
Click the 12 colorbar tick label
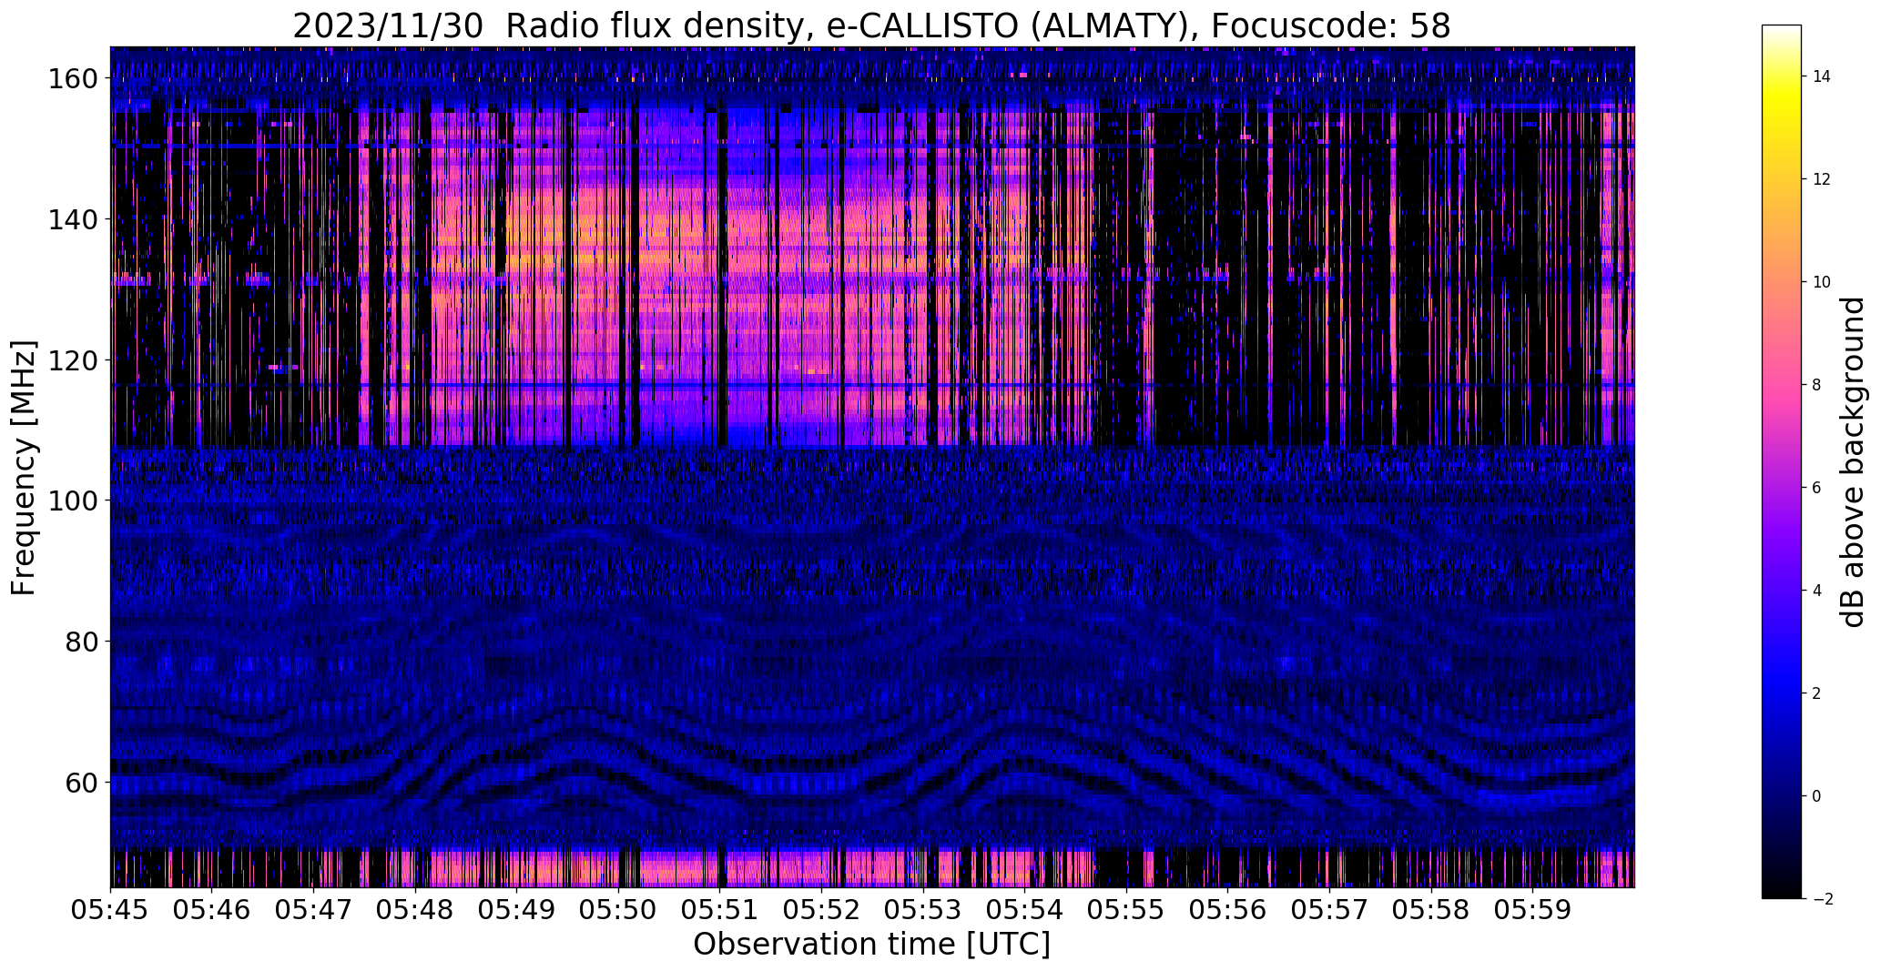pyautogui.click(x=1822, y=180)
